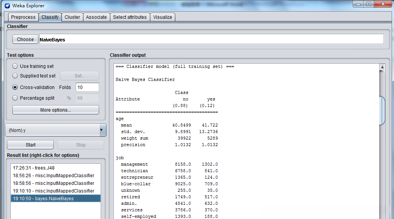The image size is (394, 219).
Task: Open the Select attributes tab
Action: (x=130, y=17)
